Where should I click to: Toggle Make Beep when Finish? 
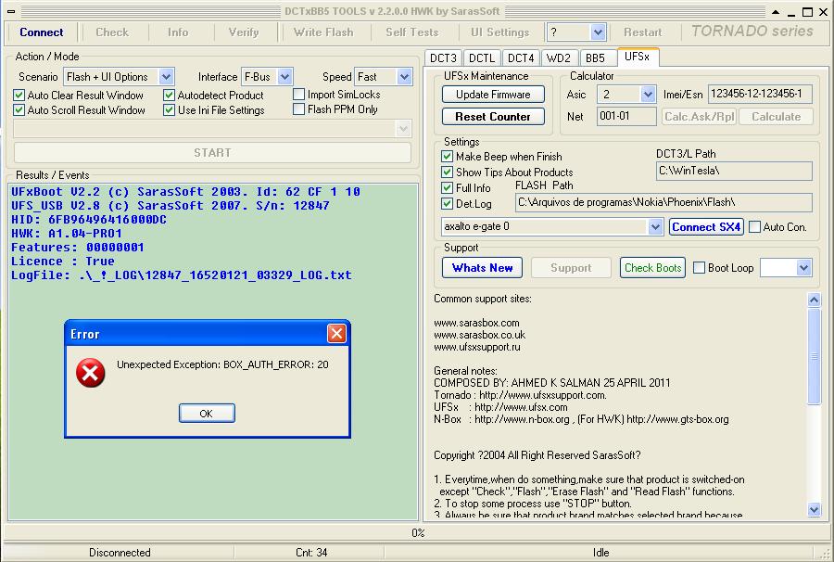448,157
